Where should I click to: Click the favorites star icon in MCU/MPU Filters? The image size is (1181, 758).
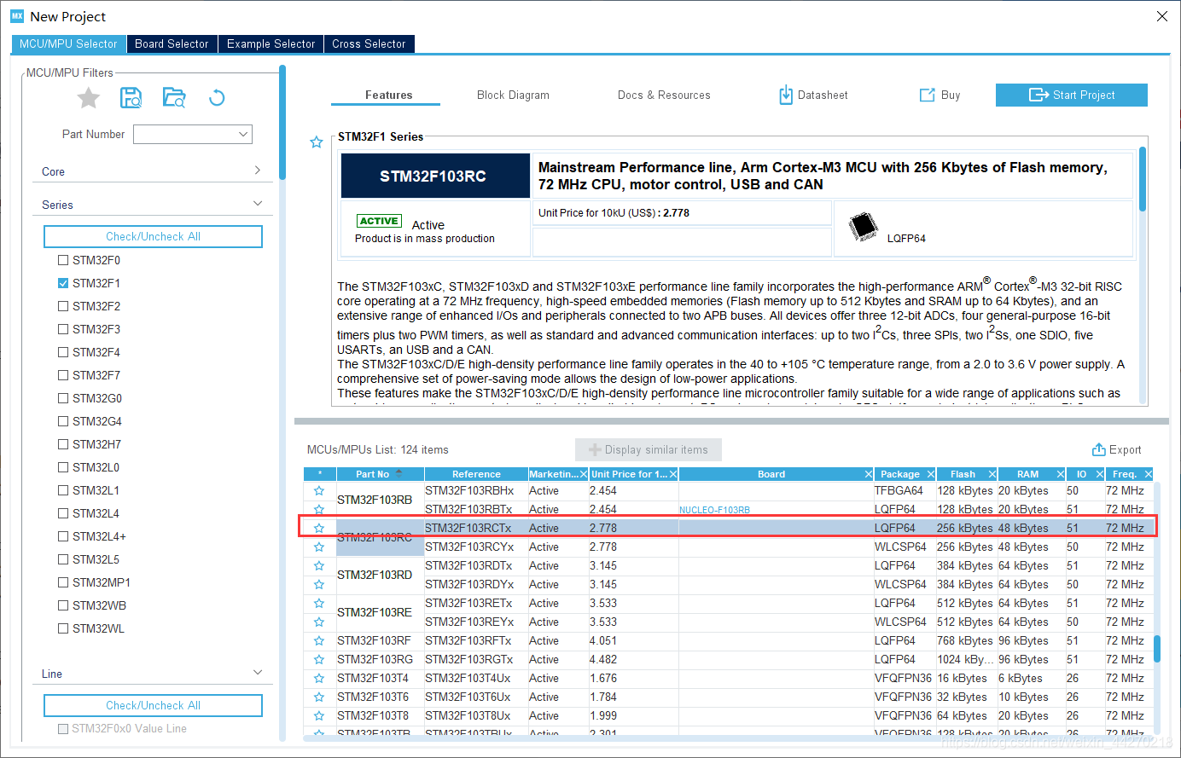point(89,98)
